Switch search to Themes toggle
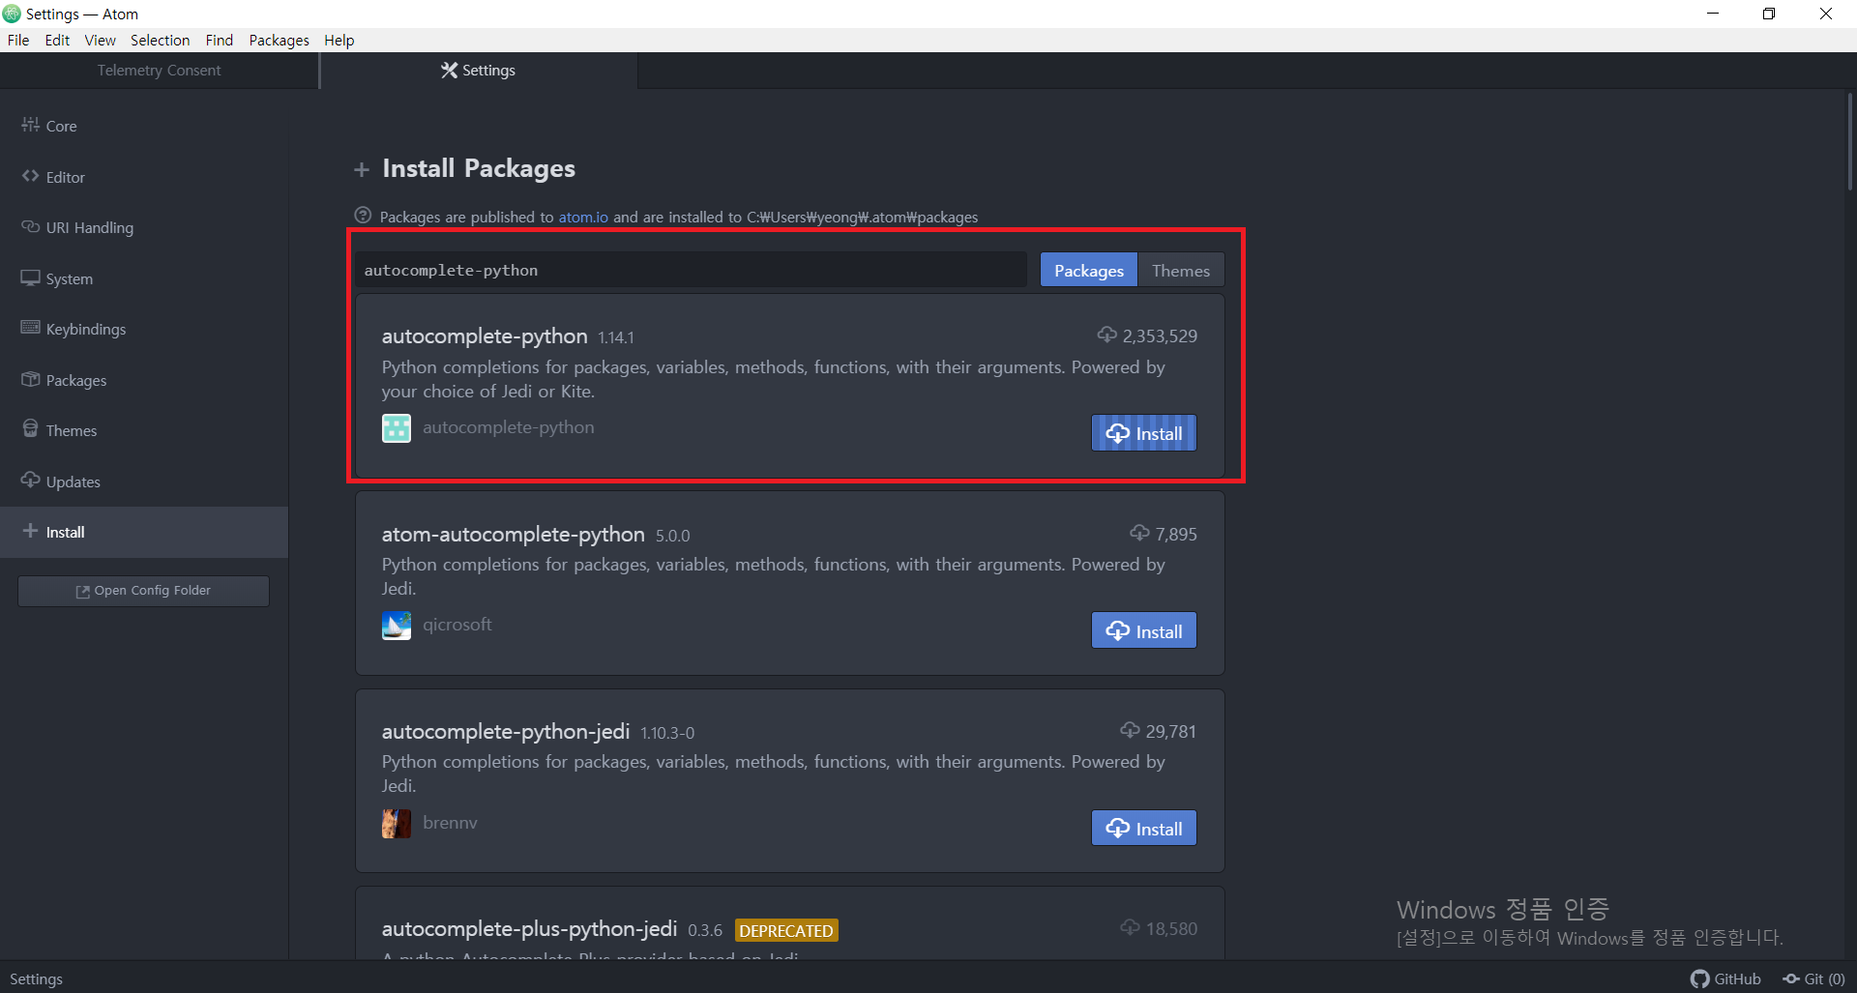 1181,270
